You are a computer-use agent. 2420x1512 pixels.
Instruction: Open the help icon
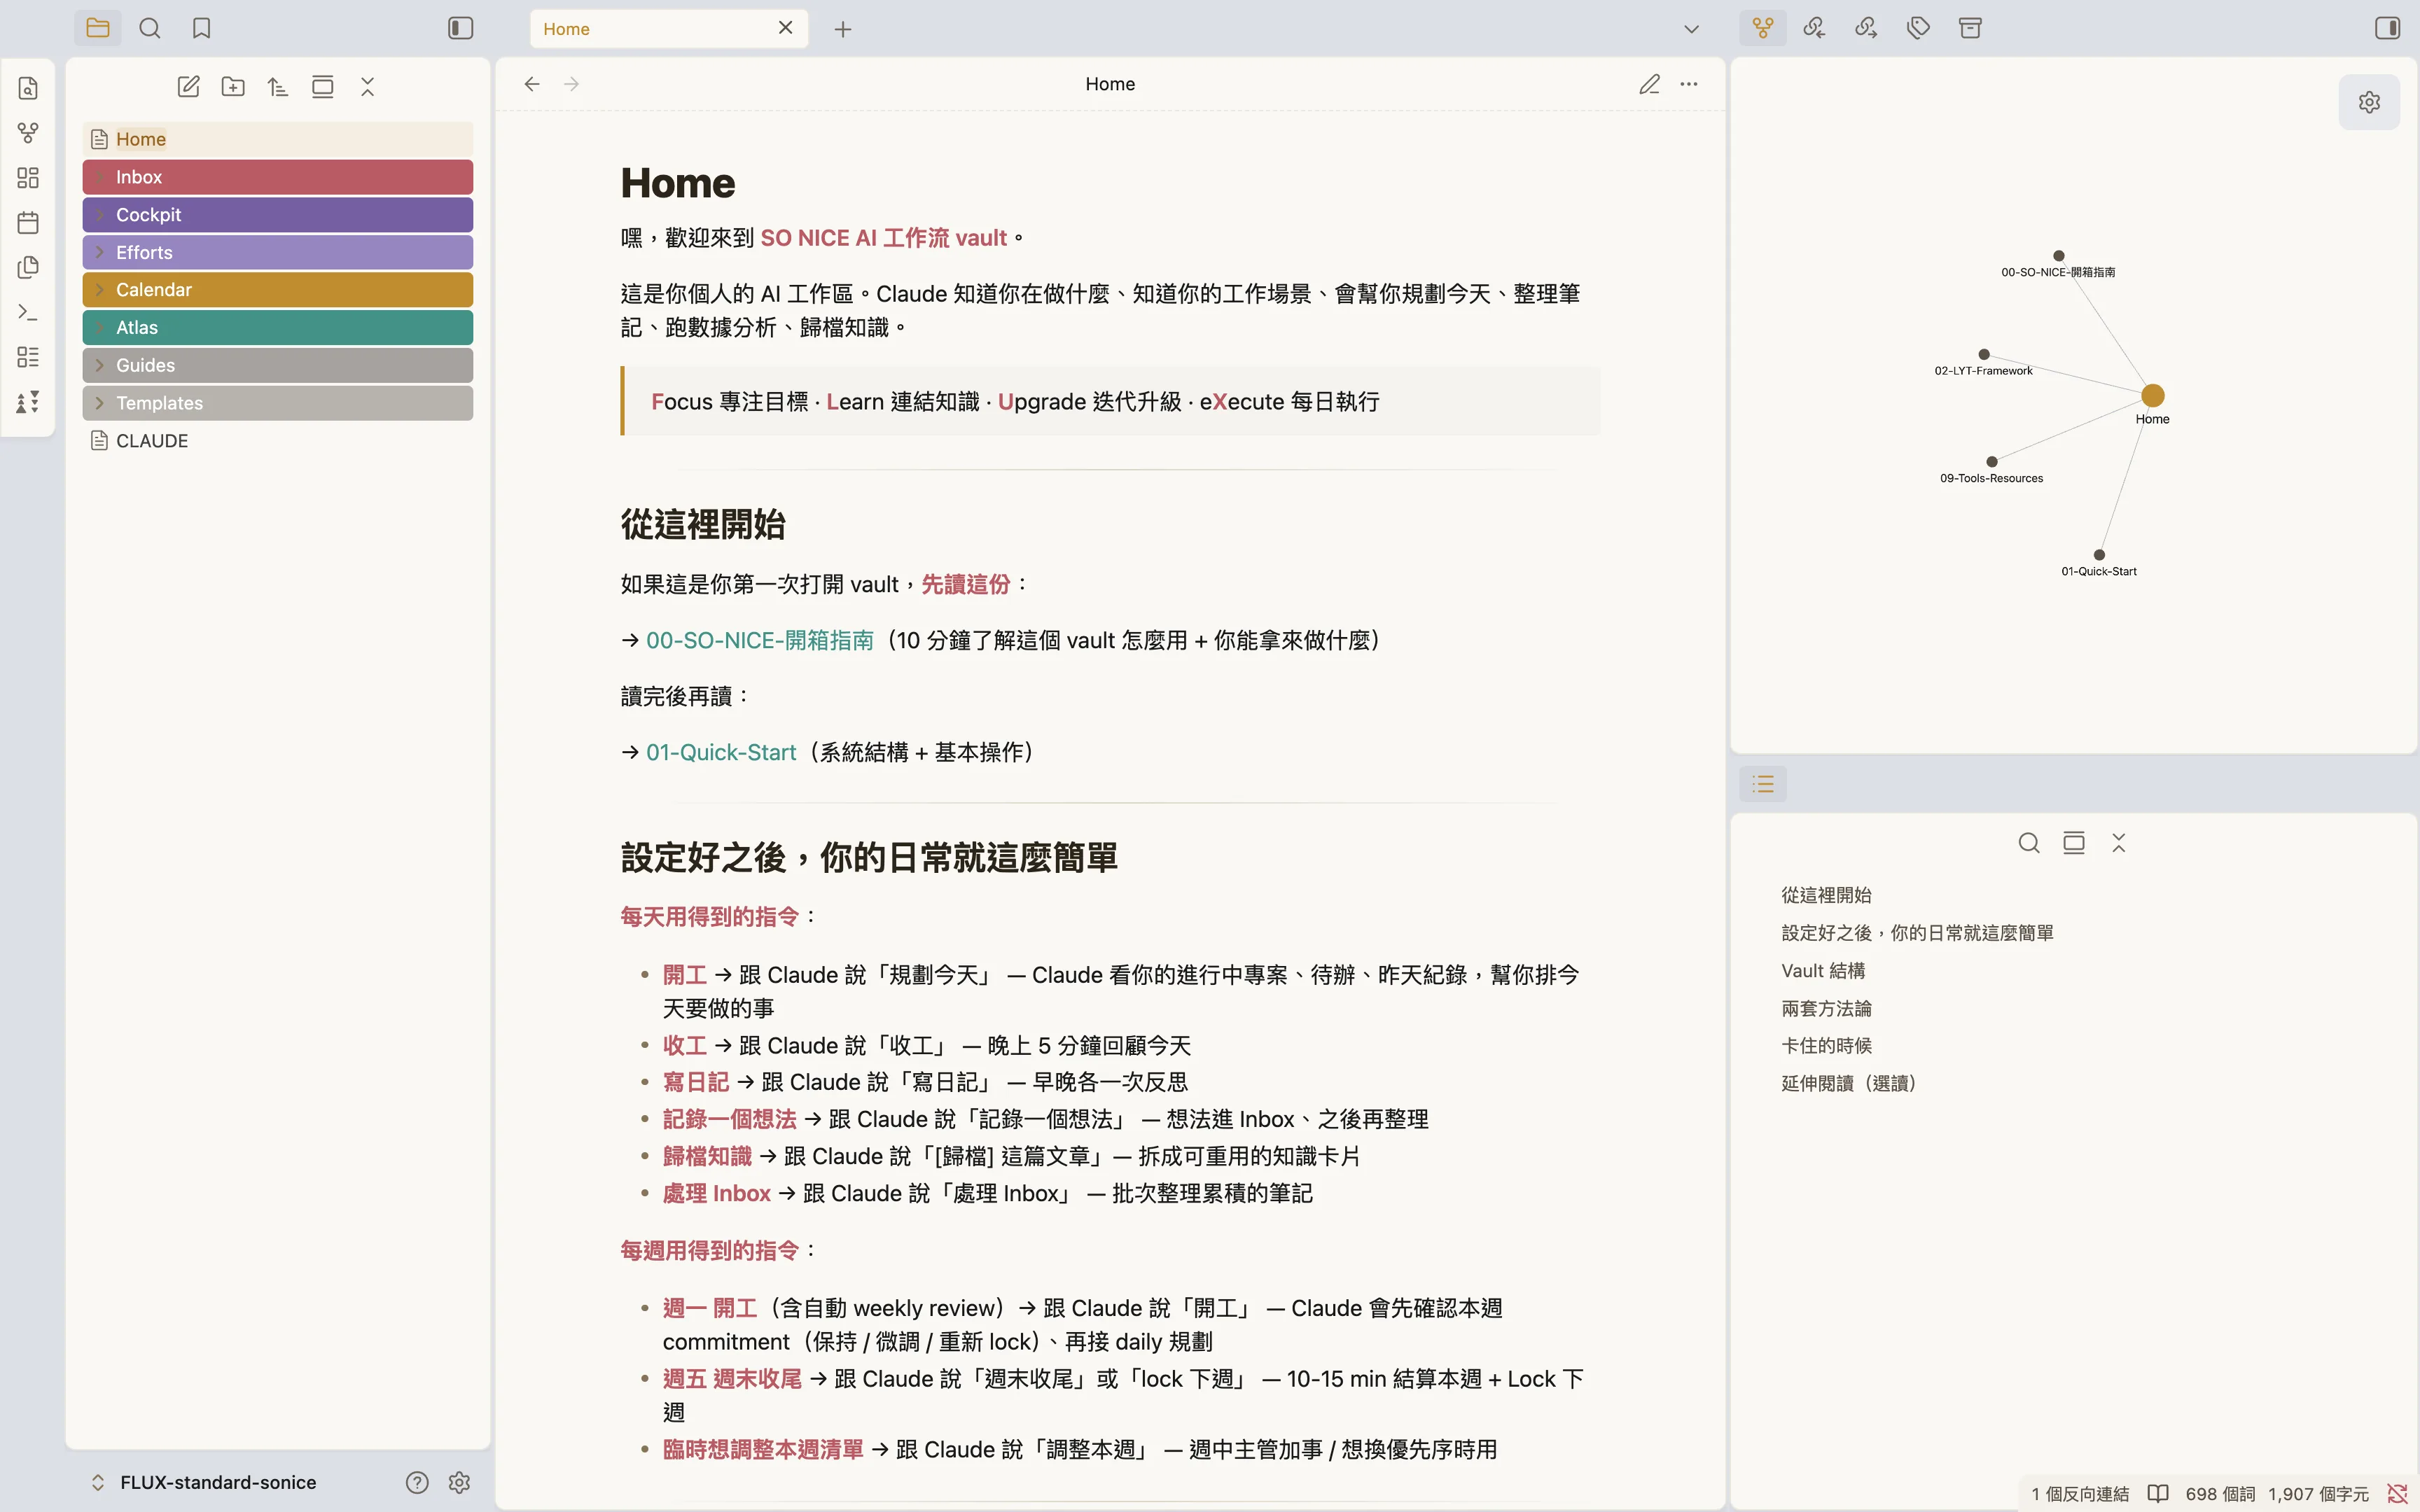click(x=417, y=1482)
